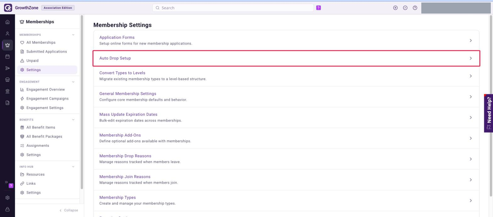
Task: Open the Contacts person icon in left rail
Action: [8, 33]
